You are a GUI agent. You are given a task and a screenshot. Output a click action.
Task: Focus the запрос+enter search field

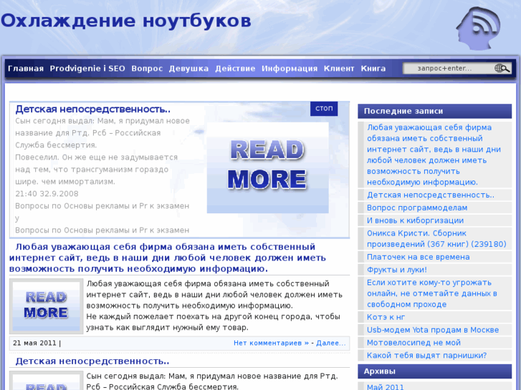[457, 69]
